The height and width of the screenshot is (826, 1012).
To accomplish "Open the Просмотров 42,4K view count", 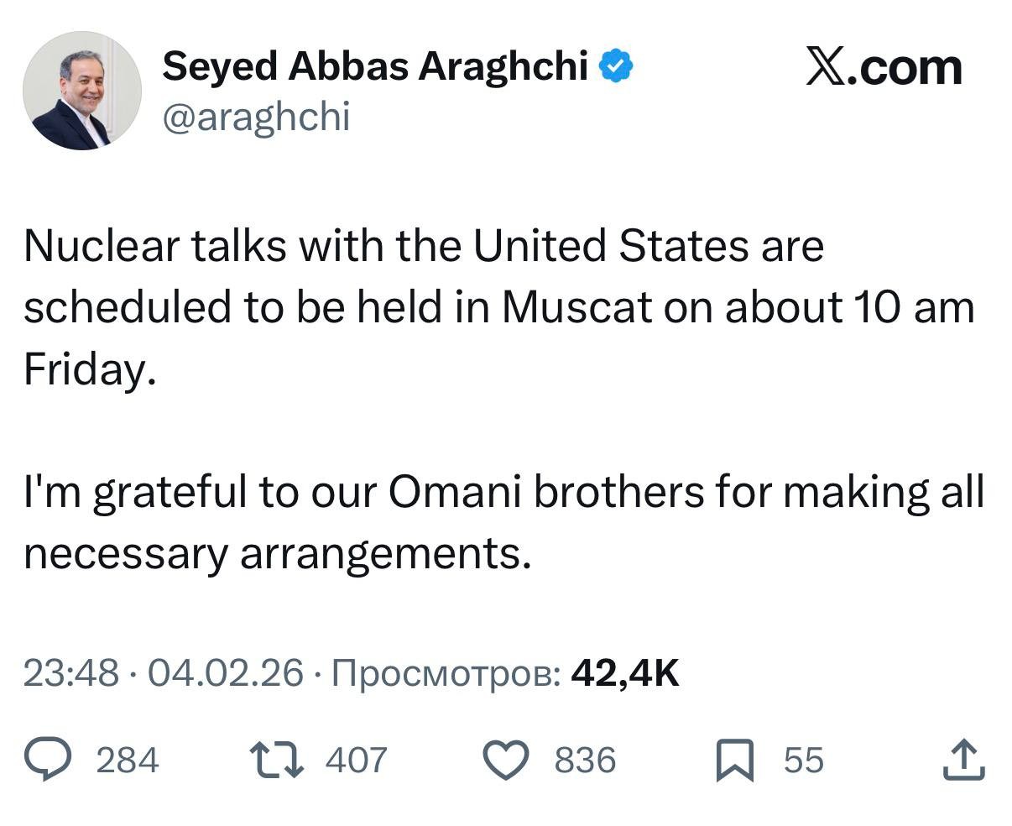I will (506, 672).
